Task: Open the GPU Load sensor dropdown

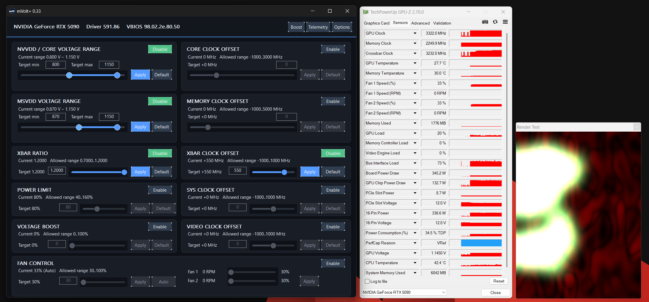Action: click(415, 133)
